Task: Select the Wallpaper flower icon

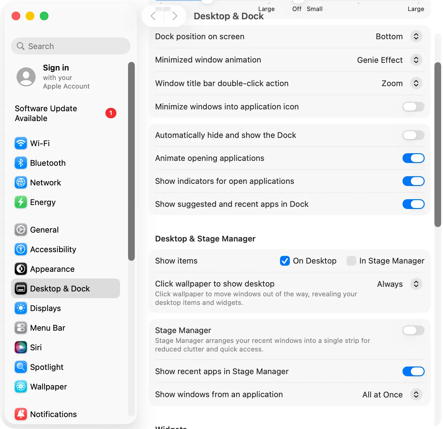Action: coord(21,386)
